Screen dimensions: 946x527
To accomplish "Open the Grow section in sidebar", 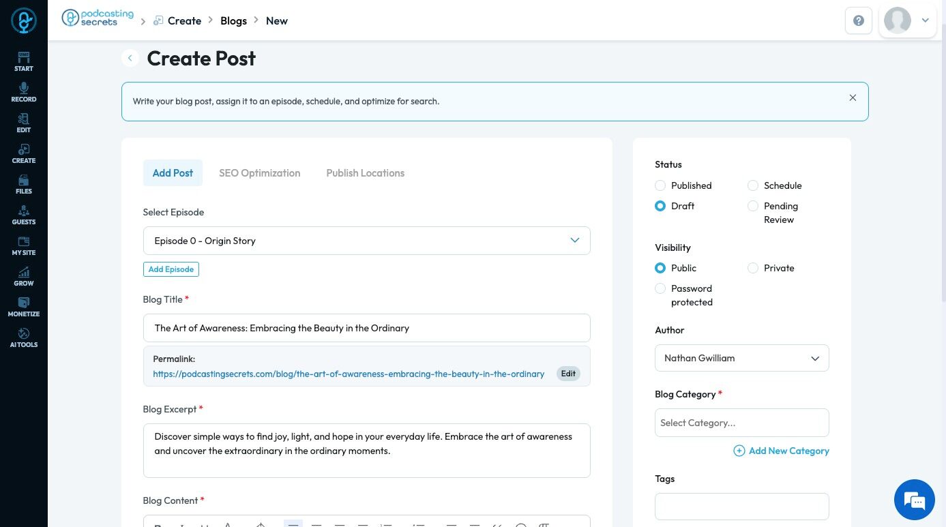I will pos(23,276).
